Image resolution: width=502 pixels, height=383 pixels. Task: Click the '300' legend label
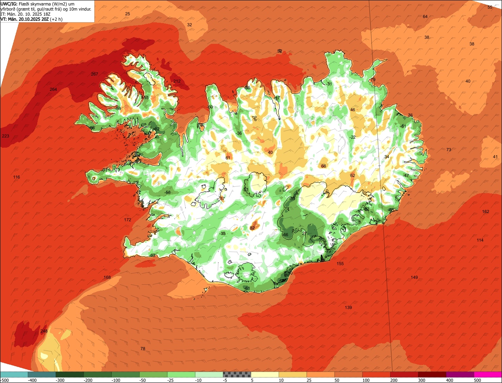coord(422,380)
